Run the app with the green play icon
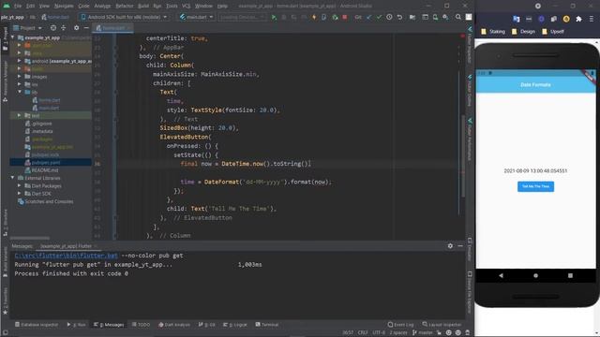The image size is (600, 337). click(274, 17)
